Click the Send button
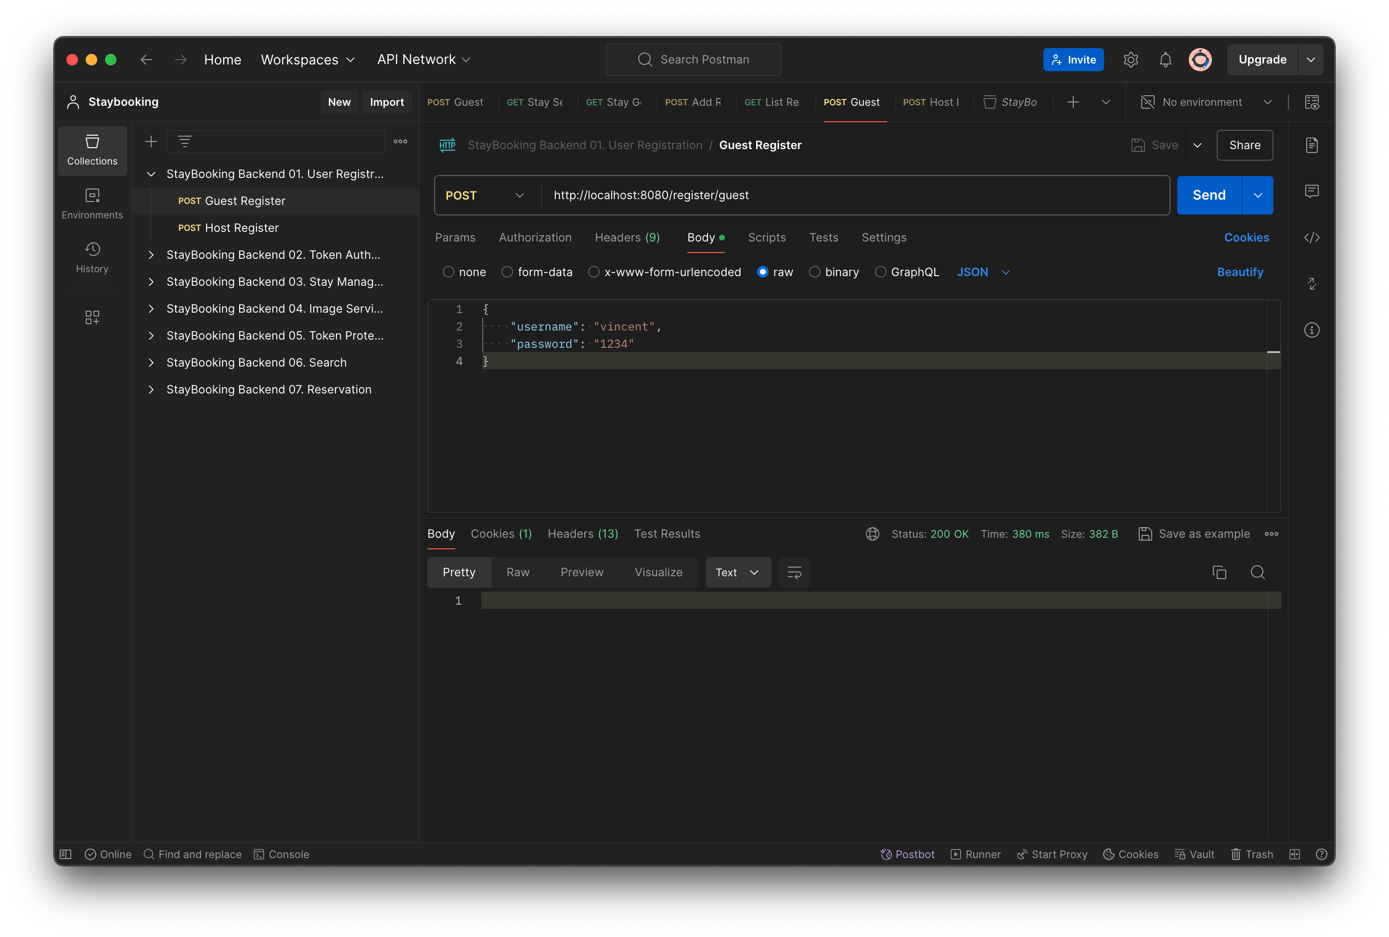 point(1208,195)
